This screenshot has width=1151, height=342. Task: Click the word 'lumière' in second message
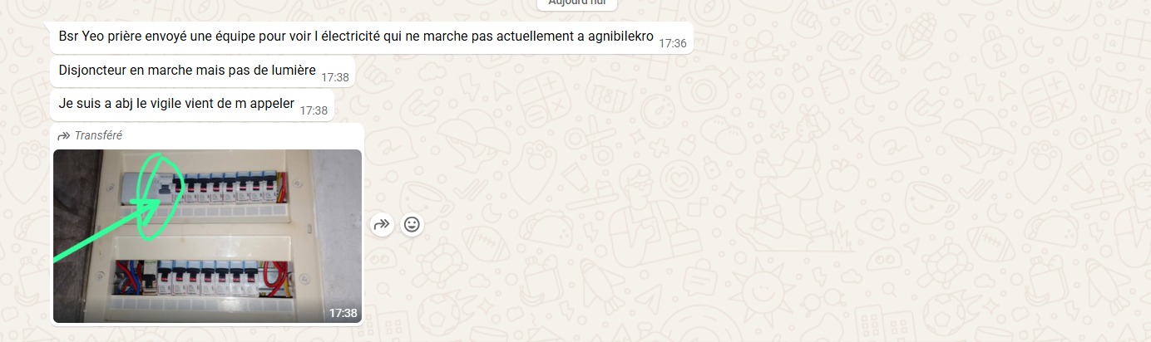click(x=293, y=71)
